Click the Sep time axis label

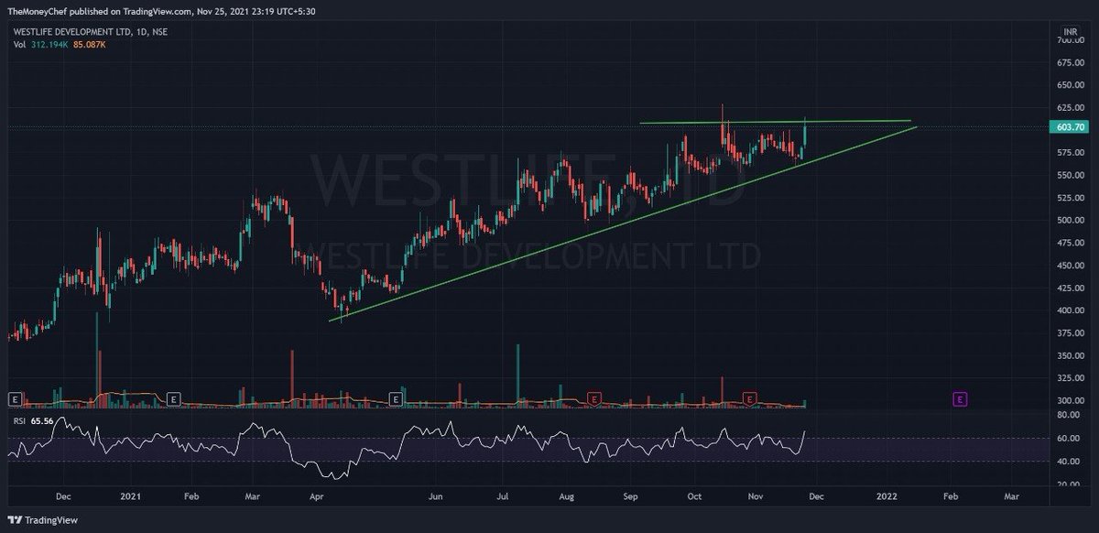[631, 496]
